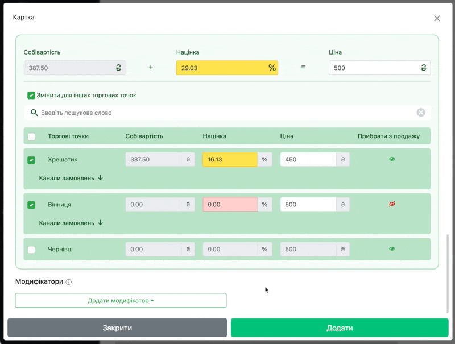Uncheck Змінити для інших торгових точок
This screenshot has width=455, height=344.
[31, 95]
